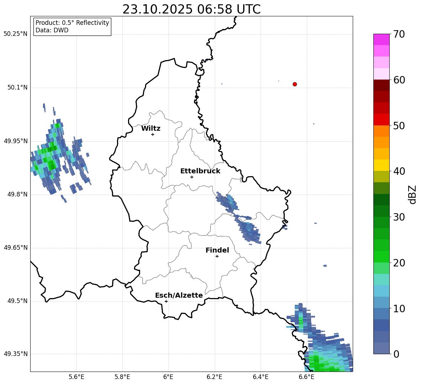Viewport: 421px width, 384px height.
Task: Pick the bright green swatch just above 20 dBZ
Action: [x=381, y=256]
